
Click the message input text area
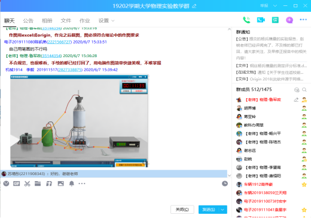(114, 195)
